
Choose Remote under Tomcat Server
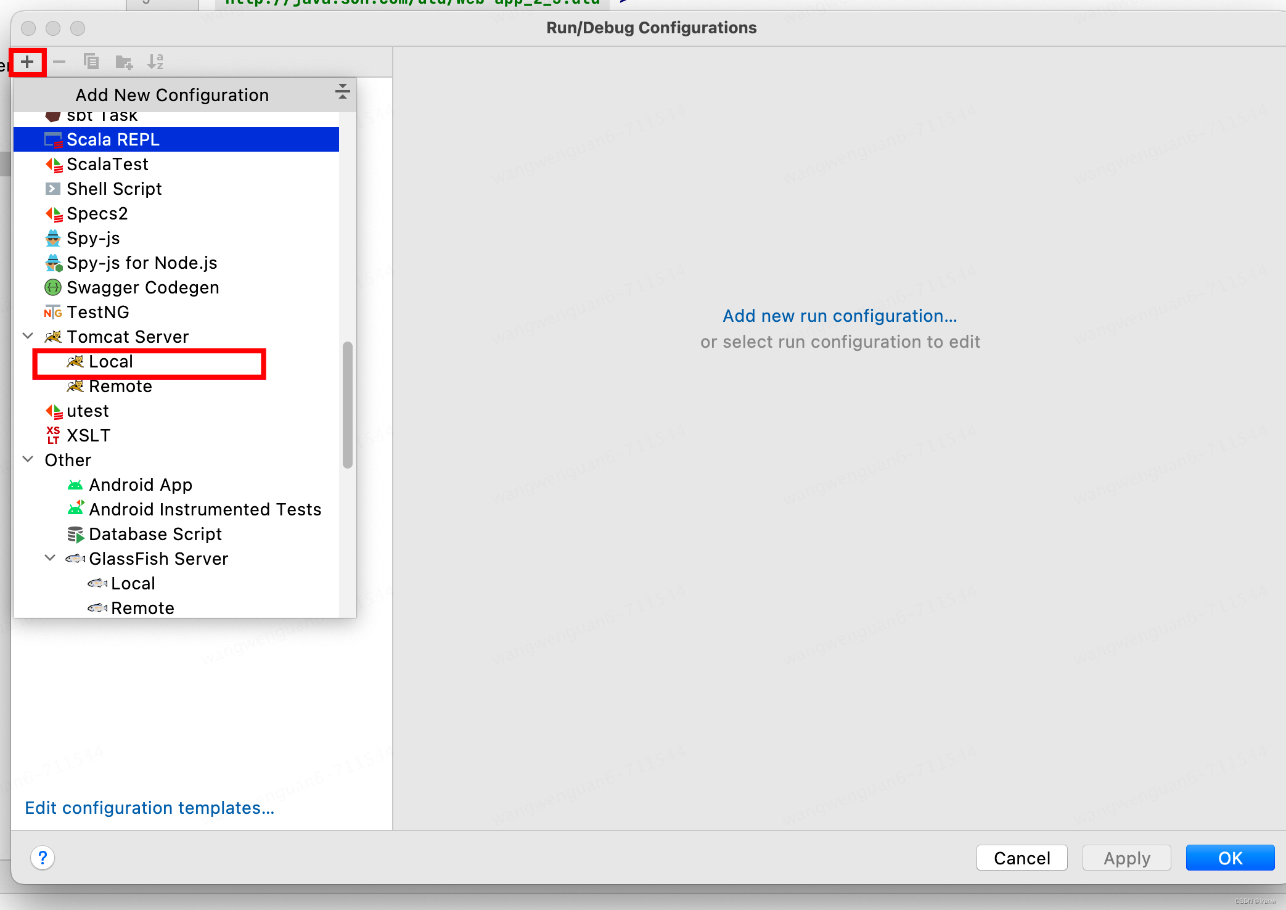pyautogui.click(x=120, y=387)
